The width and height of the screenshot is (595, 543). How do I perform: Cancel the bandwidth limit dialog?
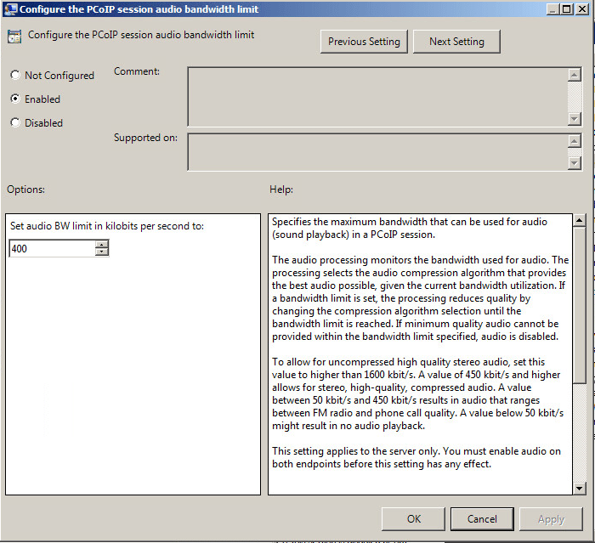tap(482, 519)
